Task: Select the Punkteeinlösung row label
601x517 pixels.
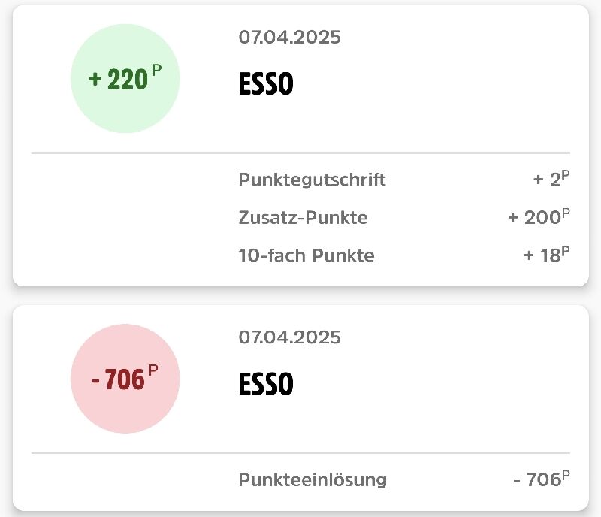Action: pyautogui.click(x=313, y=479)
